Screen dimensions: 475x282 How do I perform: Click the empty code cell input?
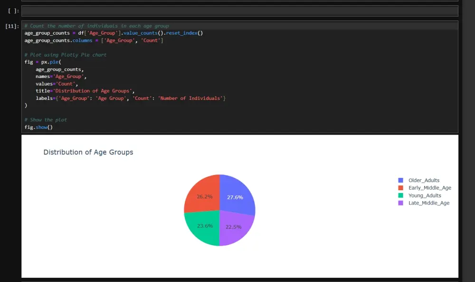click(x=239, y=11)
